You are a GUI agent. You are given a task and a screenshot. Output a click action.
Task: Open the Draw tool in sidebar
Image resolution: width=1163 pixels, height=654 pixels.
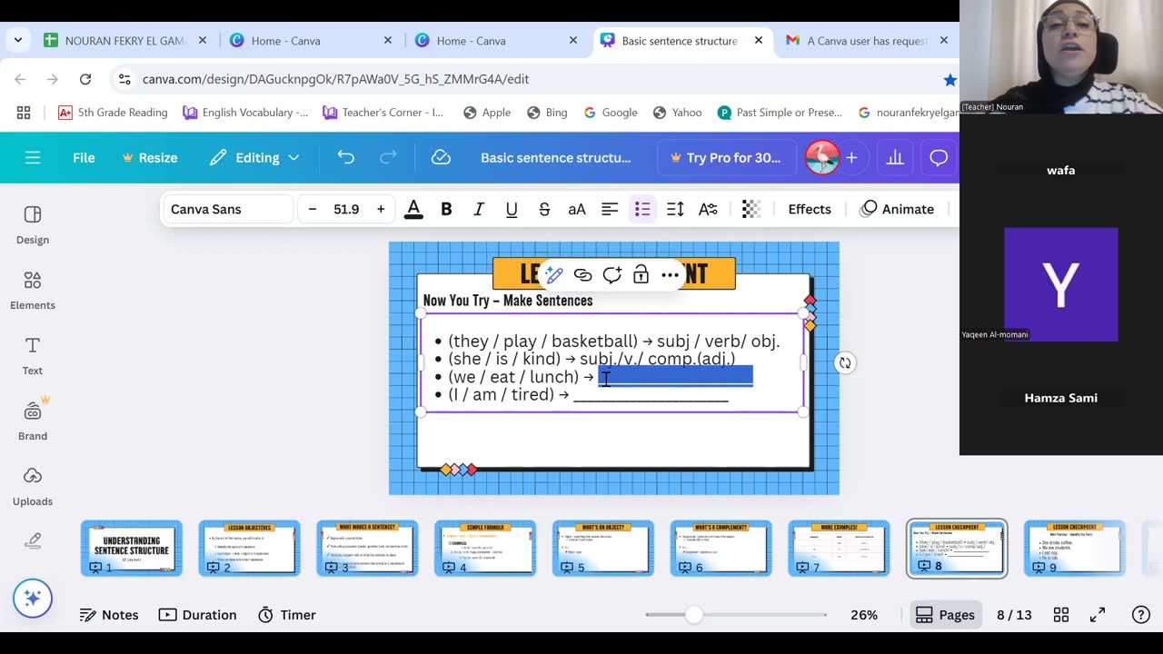[33, 541]
